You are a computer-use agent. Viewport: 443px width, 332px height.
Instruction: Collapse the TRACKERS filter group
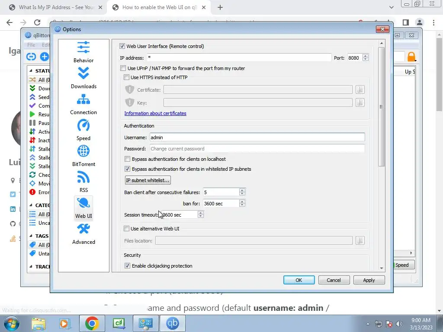coord(31,266)
